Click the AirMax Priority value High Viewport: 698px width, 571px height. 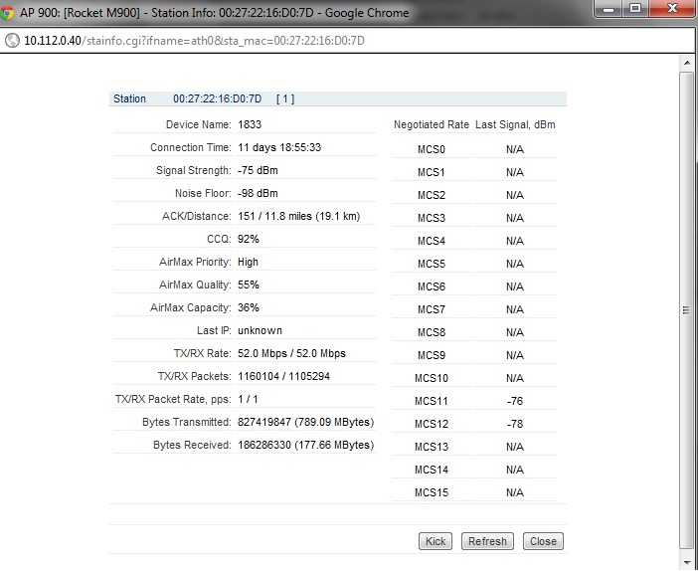[248, 262]
